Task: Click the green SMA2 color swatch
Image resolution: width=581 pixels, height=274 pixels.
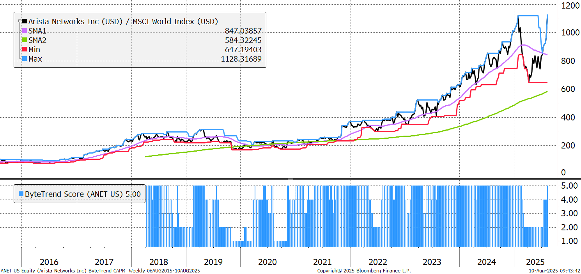Action: coord(25,40)
